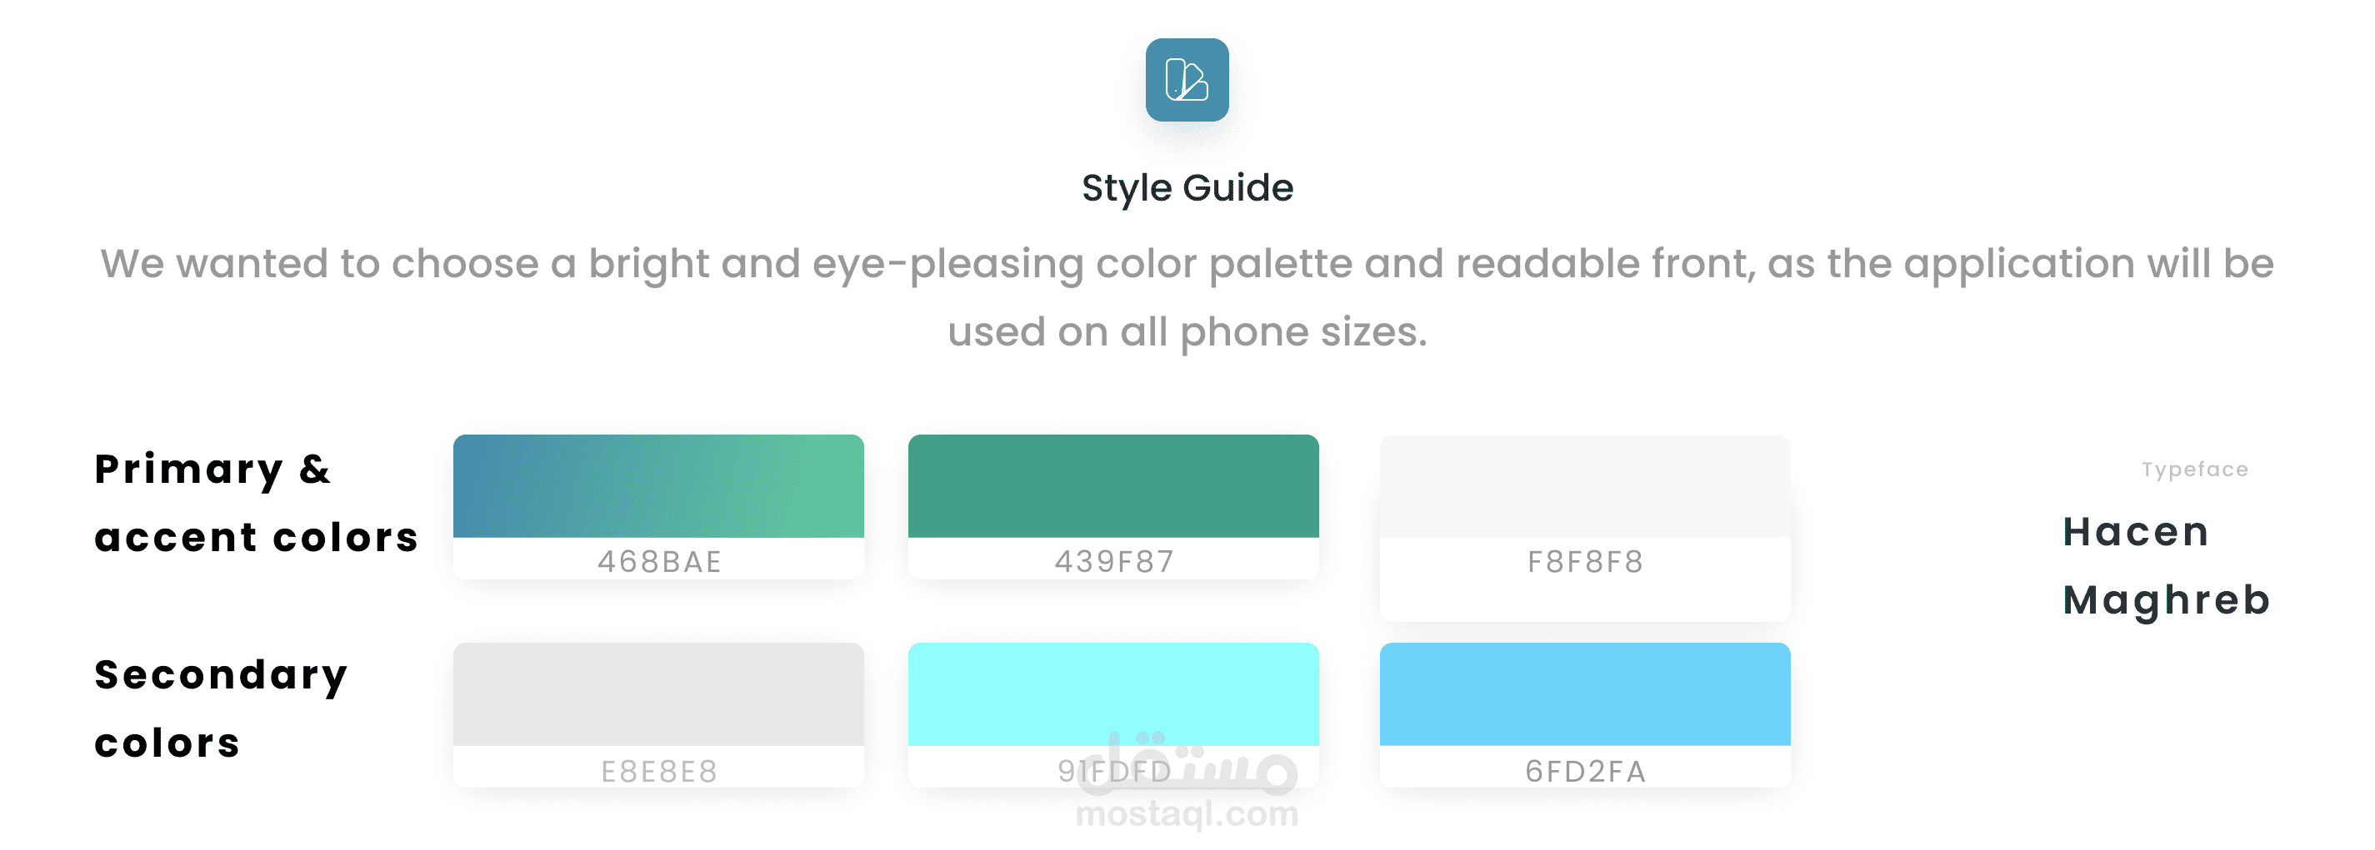Click the 6FD2FA hex code label
2375x850 pixels.
(1585, 772)
